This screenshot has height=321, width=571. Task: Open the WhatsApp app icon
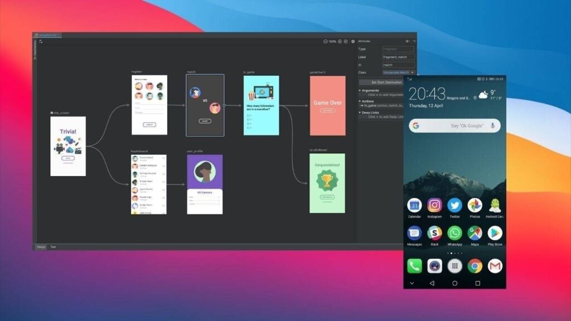(x=454, y=234)
